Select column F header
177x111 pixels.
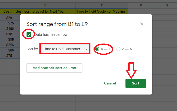(x=141, y=5)
